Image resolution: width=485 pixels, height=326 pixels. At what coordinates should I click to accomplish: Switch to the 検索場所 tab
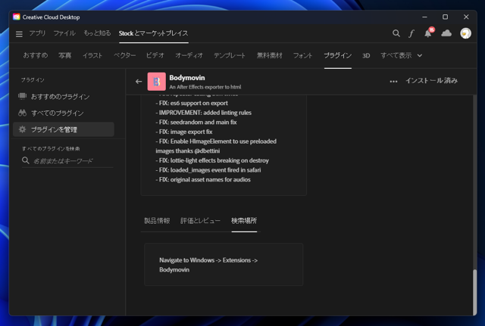(x=244, y=221)
